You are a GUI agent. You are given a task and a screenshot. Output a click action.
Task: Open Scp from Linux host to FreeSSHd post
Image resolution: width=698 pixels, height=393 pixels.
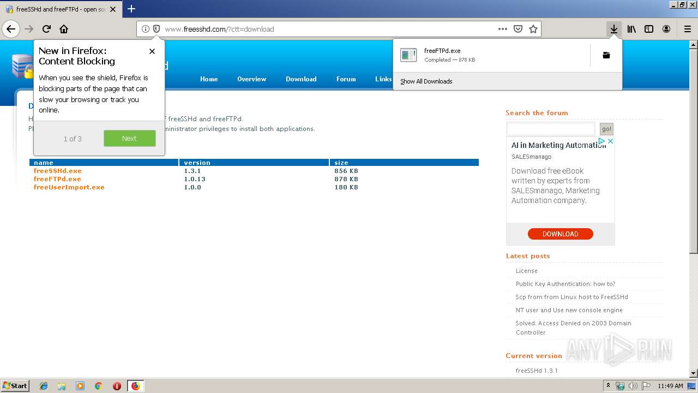click(571, 297)
